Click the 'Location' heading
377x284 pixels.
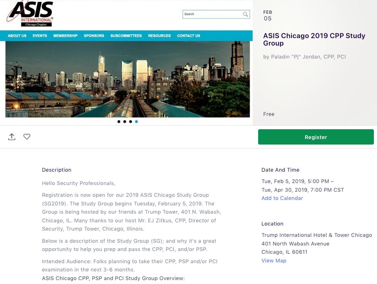click(x=272, y=224)
